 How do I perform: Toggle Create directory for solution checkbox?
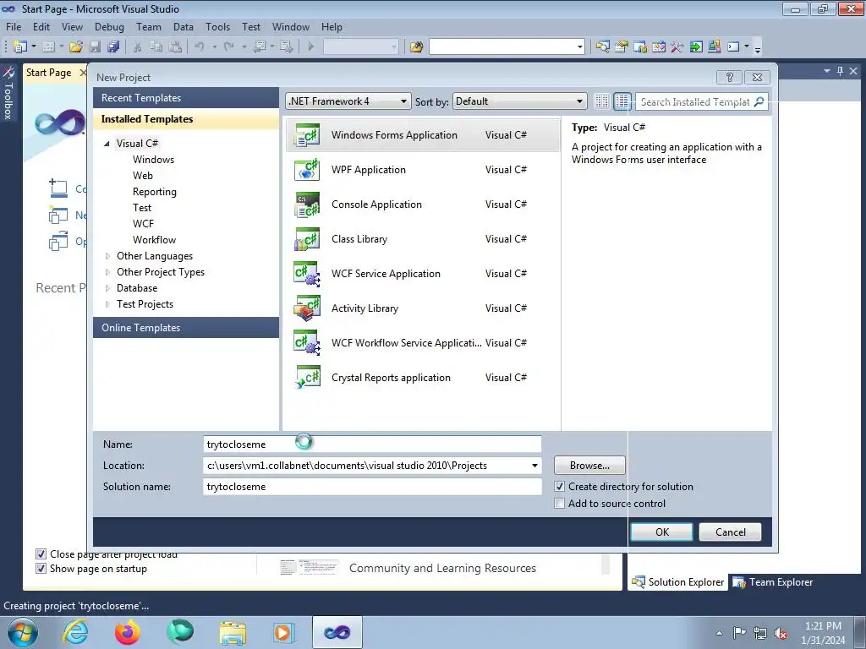(x=560, y=487)
